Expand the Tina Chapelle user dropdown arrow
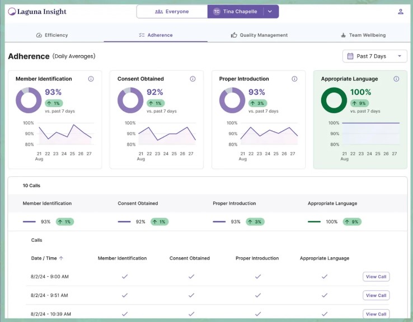Screen dimensions: 413x322 [270, 12]
